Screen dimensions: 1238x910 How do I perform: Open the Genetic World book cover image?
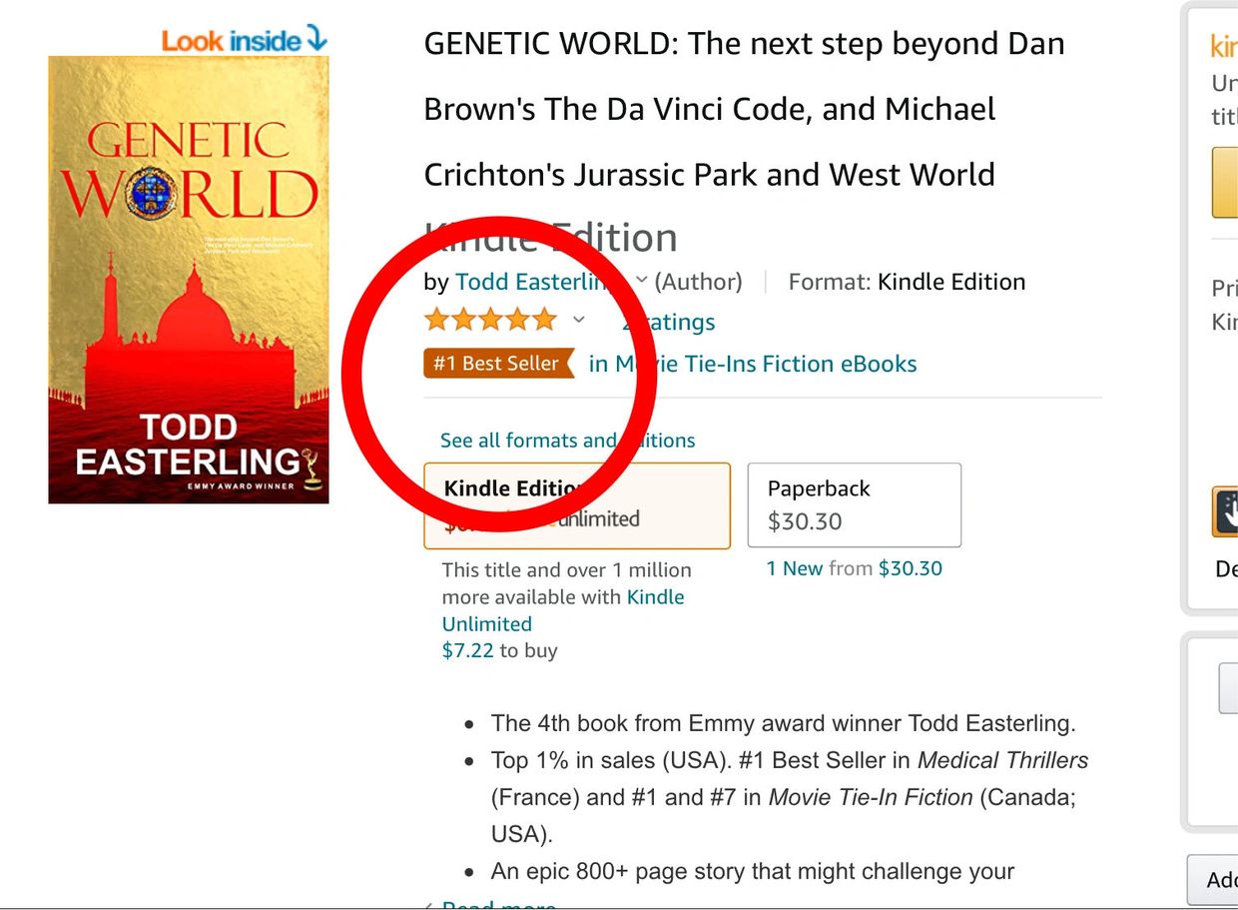(189, 280)
